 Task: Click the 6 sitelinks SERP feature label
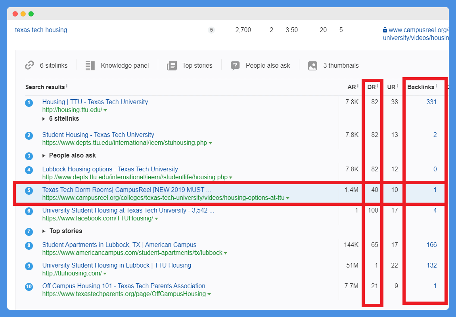point(54,66)
